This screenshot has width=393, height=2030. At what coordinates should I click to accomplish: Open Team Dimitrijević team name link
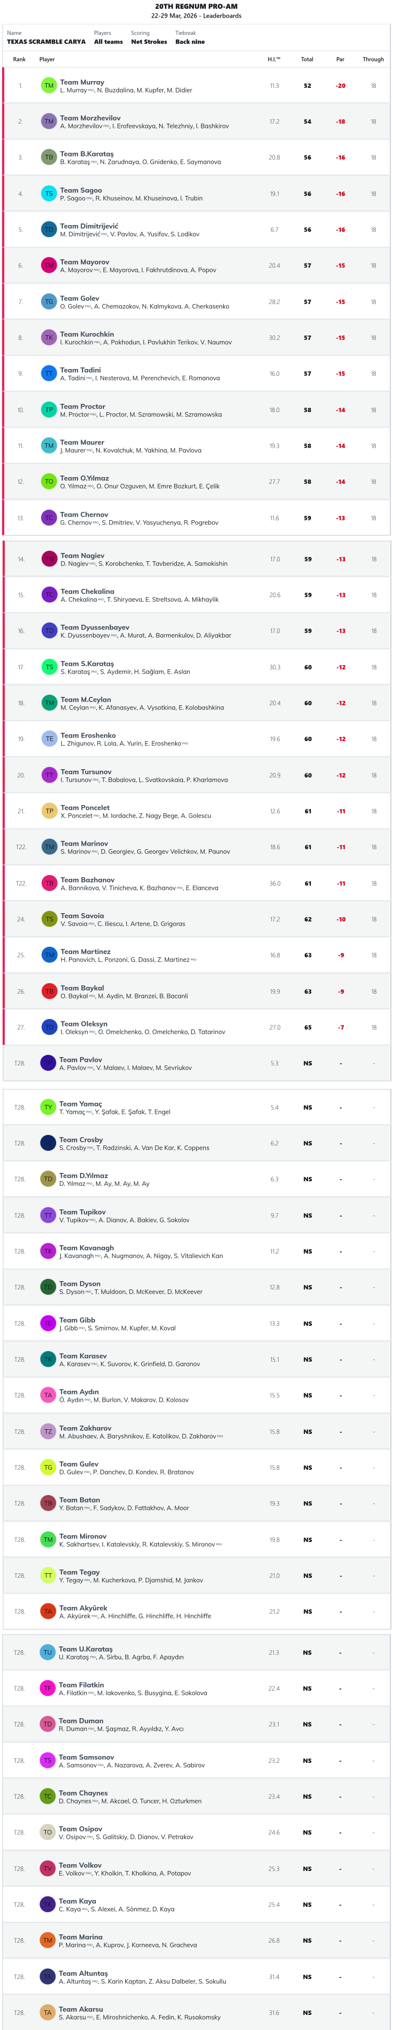[89, 226]
